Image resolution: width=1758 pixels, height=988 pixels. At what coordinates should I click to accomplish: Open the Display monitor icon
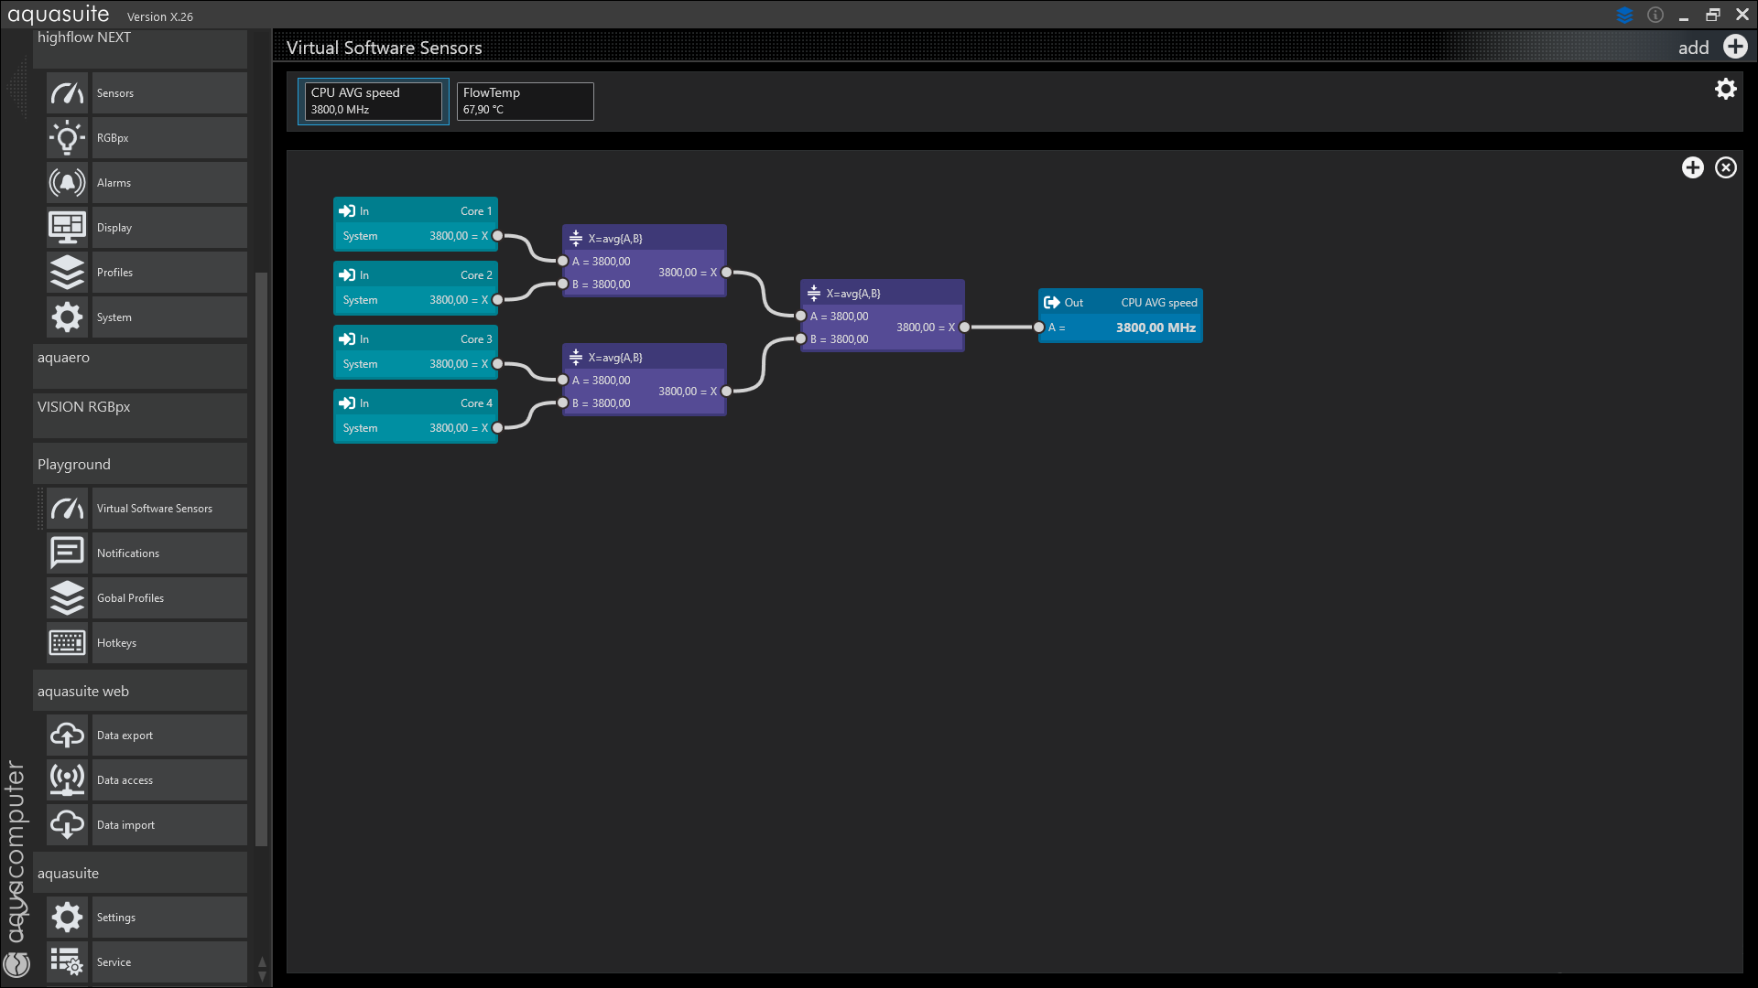point(67,228)
